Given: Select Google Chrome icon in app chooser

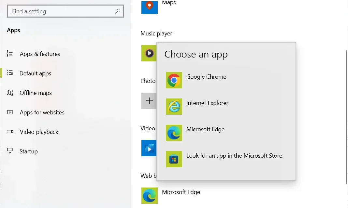Looking at the screenshot, I should click(174, 80).
